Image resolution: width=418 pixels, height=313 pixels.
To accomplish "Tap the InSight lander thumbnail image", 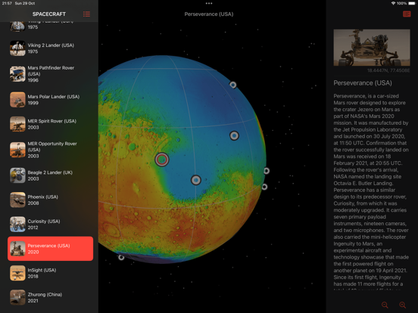I will [x=17, y=273].
